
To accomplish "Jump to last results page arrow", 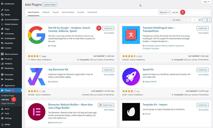I will coord(209,20).
